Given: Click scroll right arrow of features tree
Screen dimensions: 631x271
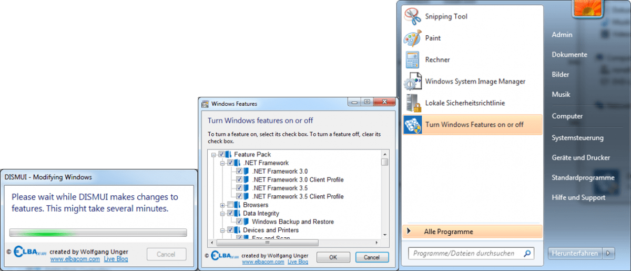Looking at the screenshot, I should [x=377, y=243].
